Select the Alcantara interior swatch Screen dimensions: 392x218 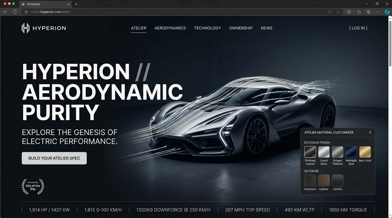(x=310, y=181)
